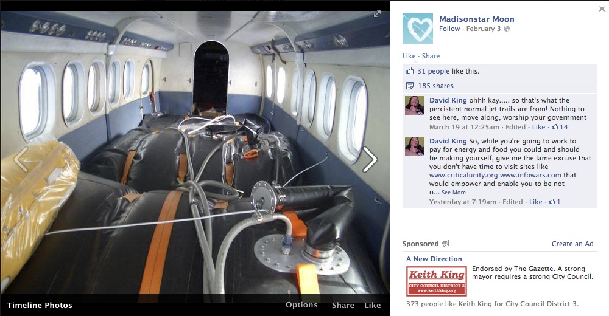View the 14 likes thumbs-up count on the first comment
609x316 pixels.
[560, 127]
